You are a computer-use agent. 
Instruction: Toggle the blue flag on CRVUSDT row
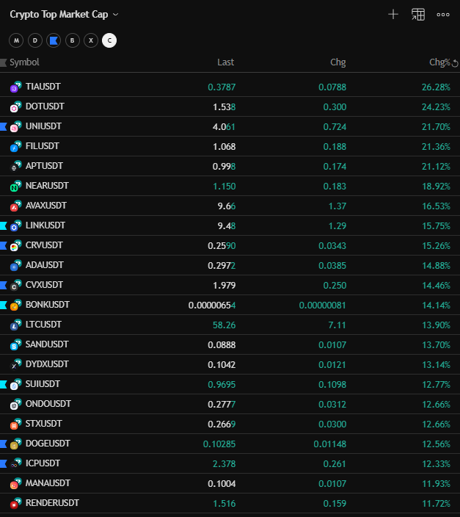3,245
